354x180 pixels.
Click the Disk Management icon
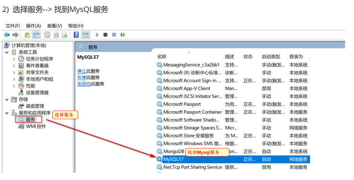click(x=21, y=106)
